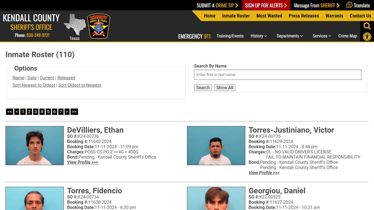The height and width of the screenshot is (210, 374).
Task: Click the Kendall County Sheriff badge logo
Action: coord(99,26)
